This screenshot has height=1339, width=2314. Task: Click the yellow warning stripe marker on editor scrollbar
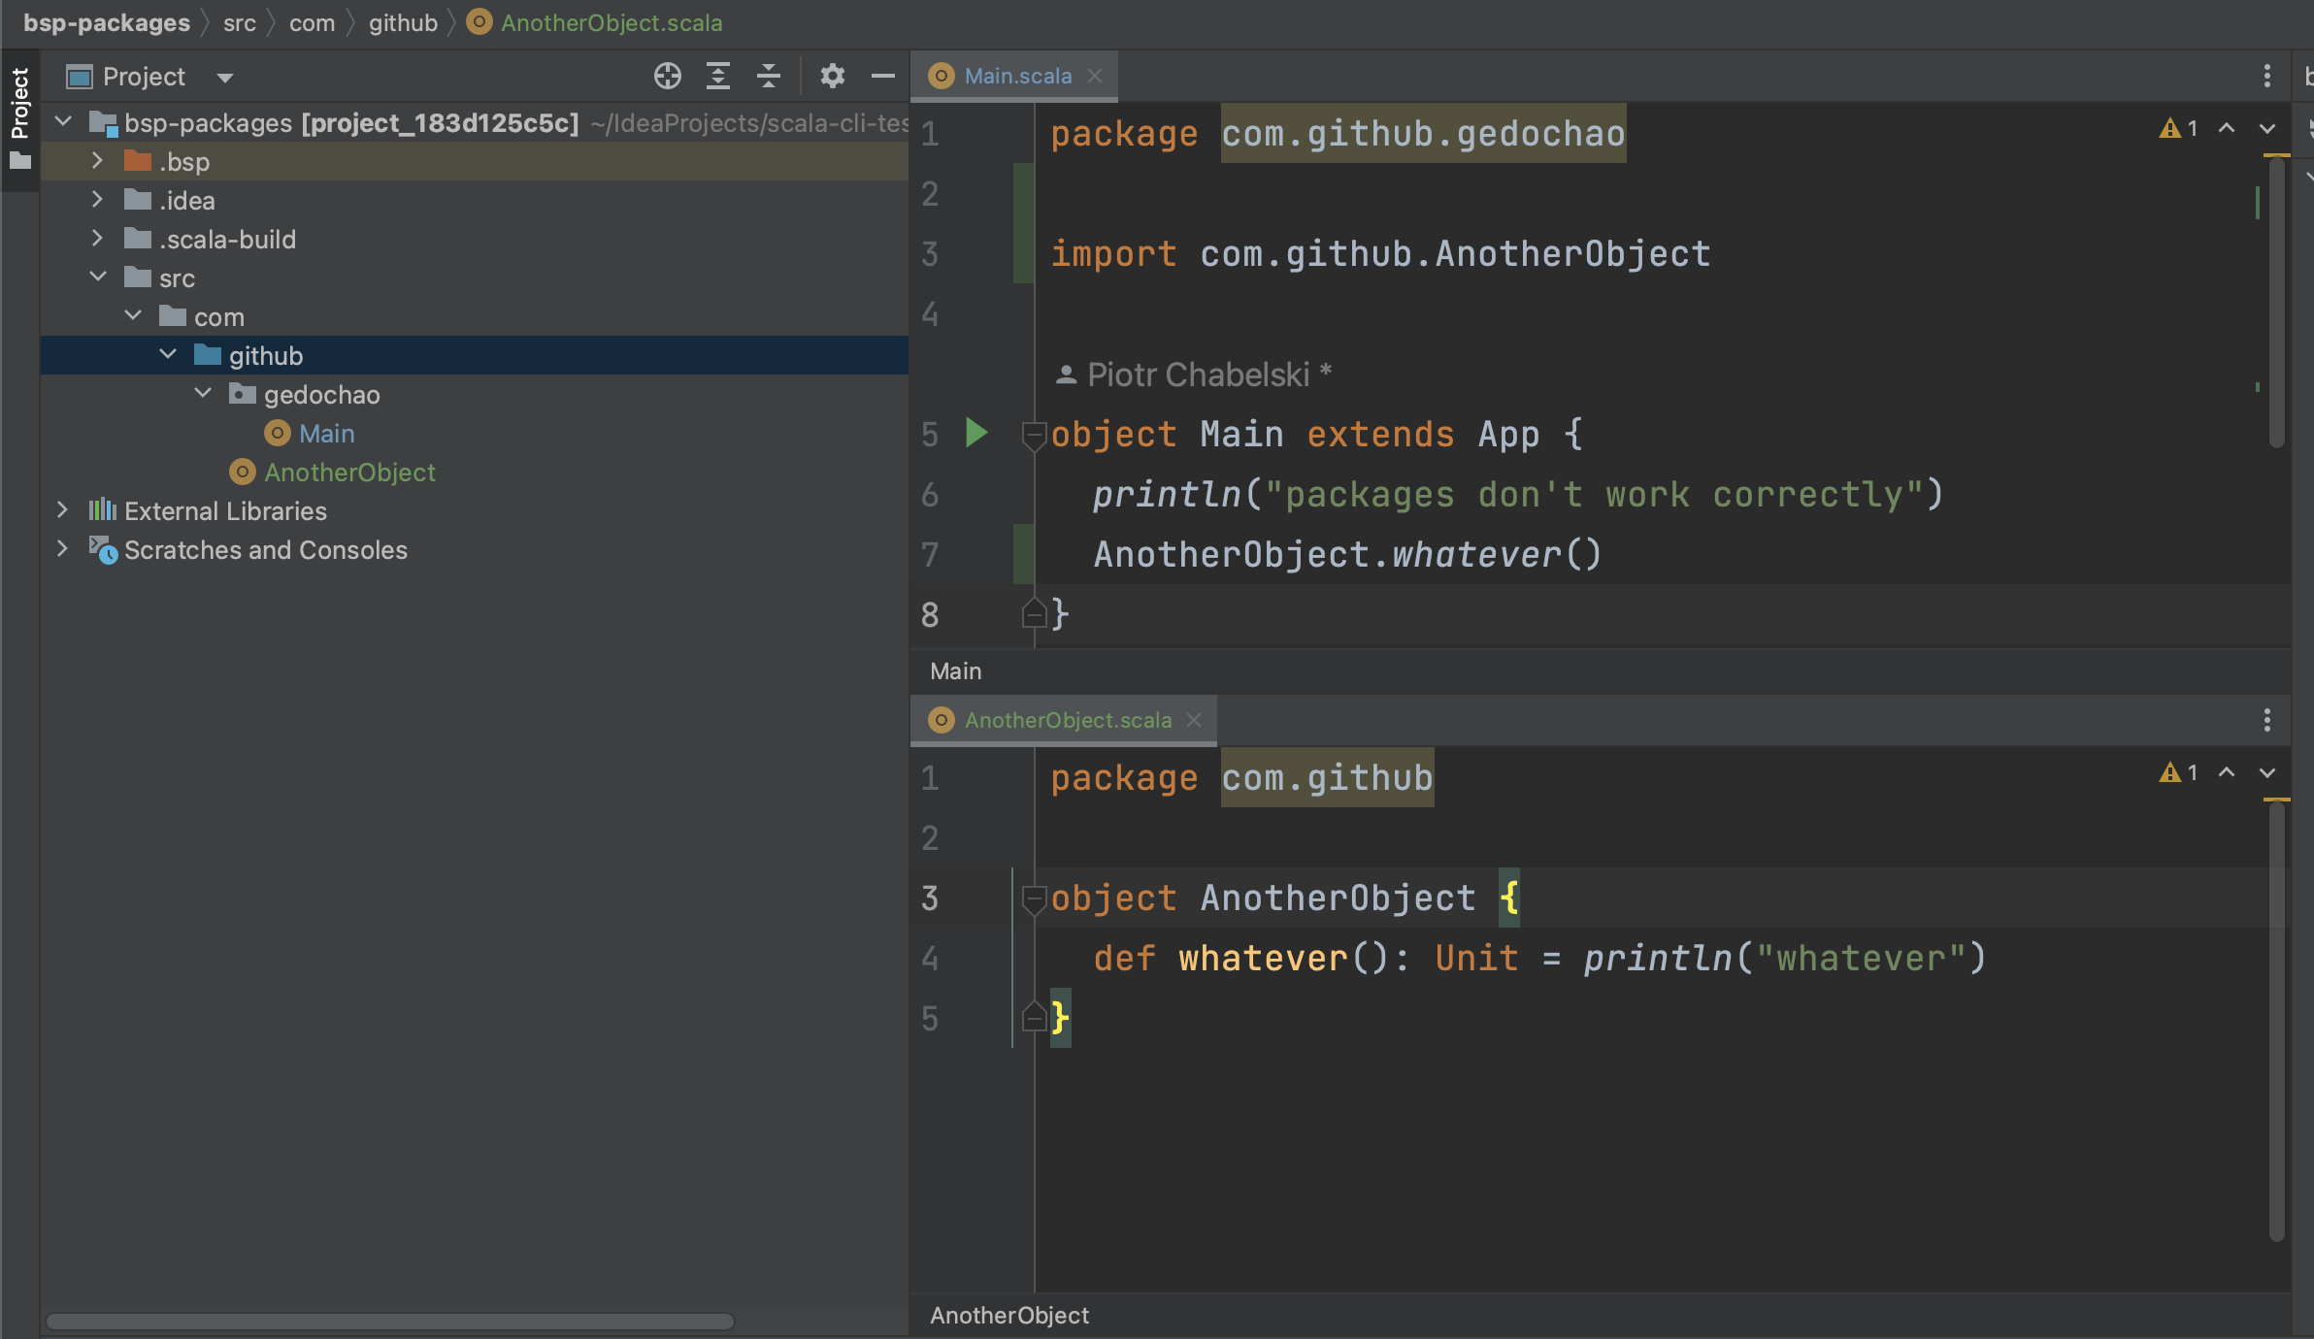pyautogui.click(x=2275, y=155)
